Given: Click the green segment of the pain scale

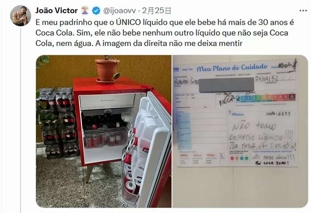Looking at the screenshot, I should [258, 98].
